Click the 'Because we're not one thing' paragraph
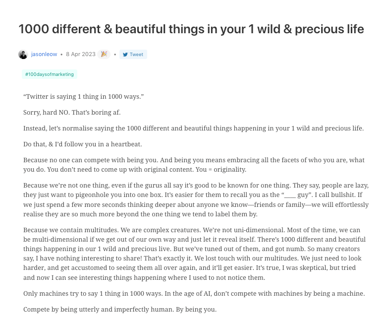Viewport: 390px width, 325px height. point(196,199)
